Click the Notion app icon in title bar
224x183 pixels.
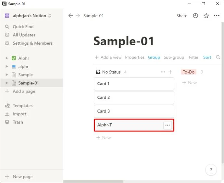(4, 4)
